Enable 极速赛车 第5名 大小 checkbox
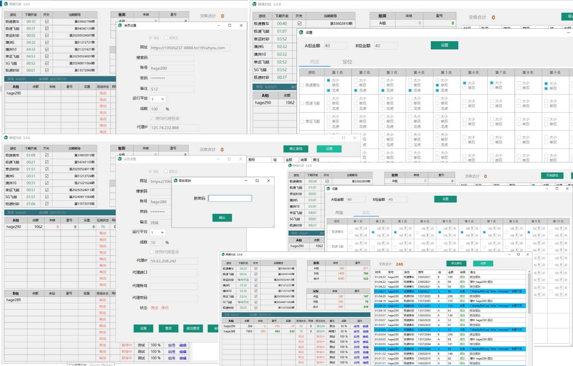Image resolution: width=573 pixels, height=366 pixels. pyautogui.click(x=438, y=80)
